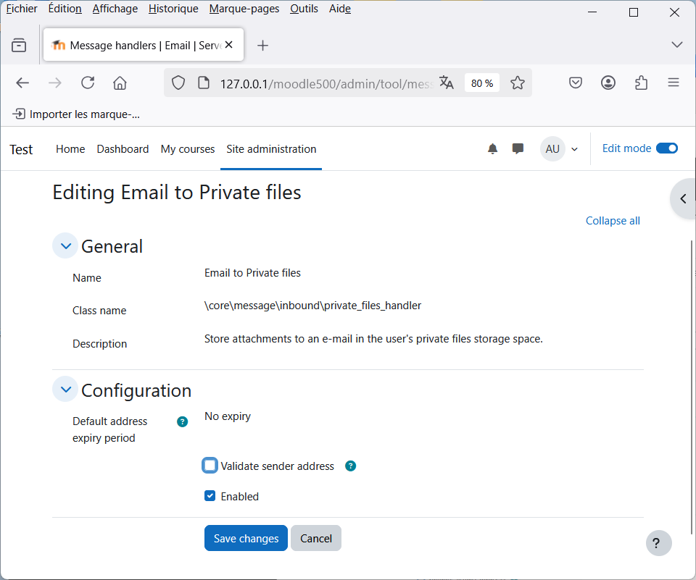The height and width of the screenshot is (580, 696).
Task: Select the Site administration tab
Action: [x=271, y=149]
